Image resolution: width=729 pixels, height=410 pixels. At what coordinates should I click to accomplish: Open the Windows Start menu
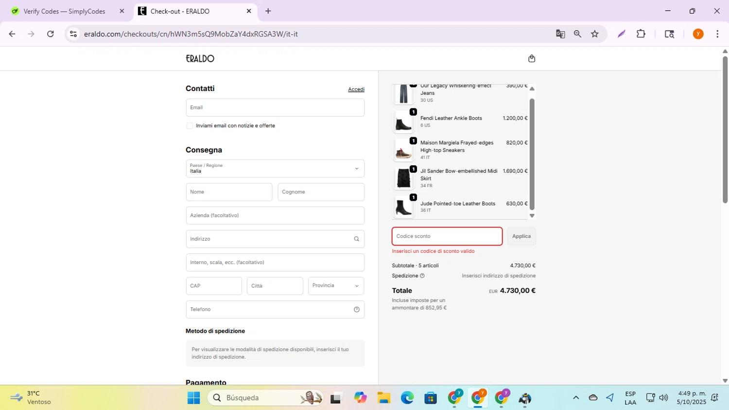tap(193, 398)
